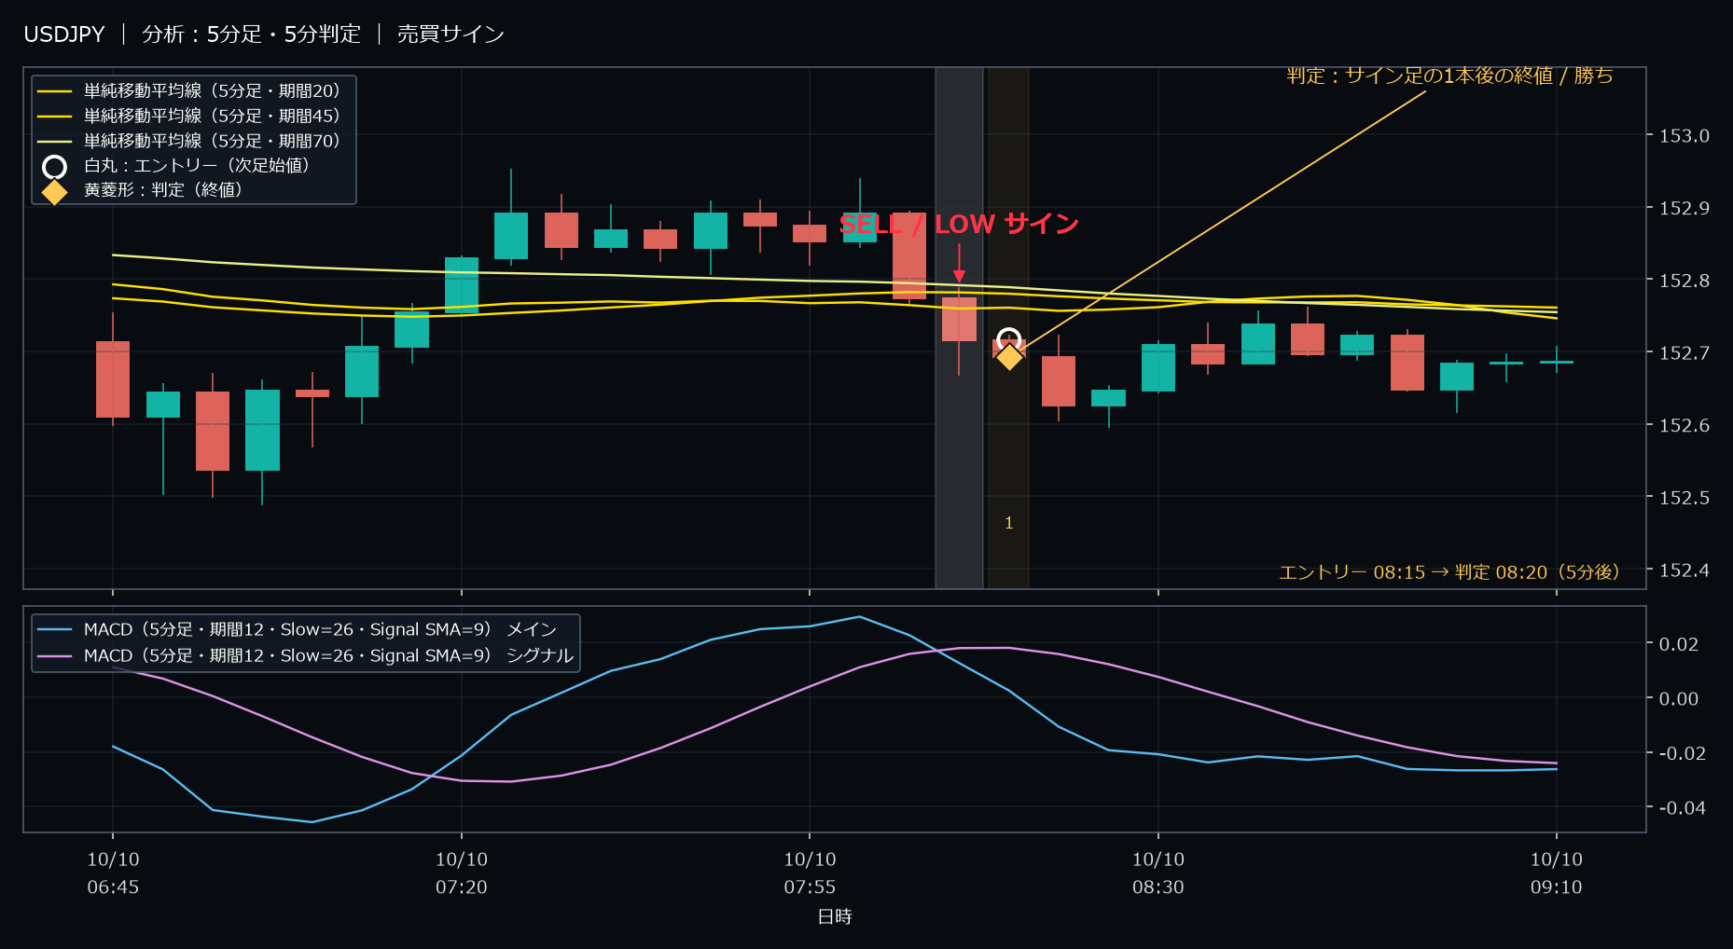
Task: Click the 10/10 07:20 time axis label
Action: point(462,873)
